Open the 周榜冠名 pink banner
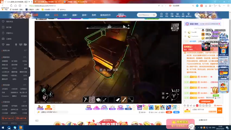The height and width of the screenshot is (130, 231). coord(180,124)
